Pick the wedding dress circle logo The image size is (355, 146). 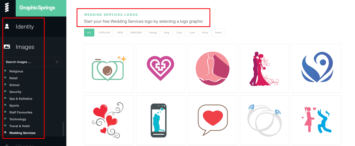click(x=212, y=68)
